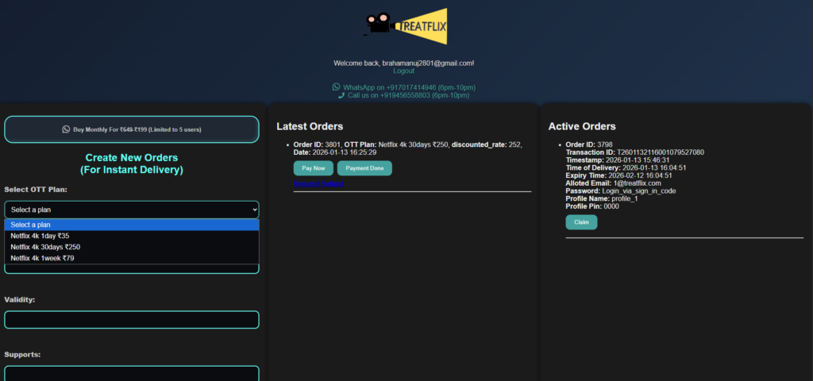Screen dimensions: 813x381
Task: Click the Request Refund link
Action: tap(318, 183)
